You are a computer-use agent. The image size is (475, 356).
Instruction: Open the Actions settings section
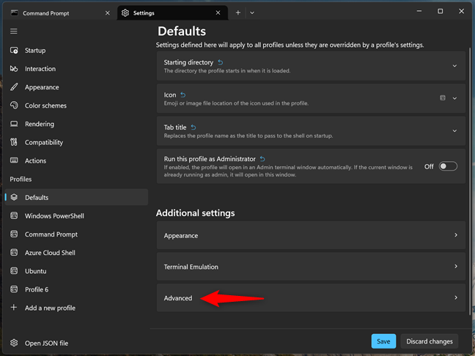(x=76, y=160)
